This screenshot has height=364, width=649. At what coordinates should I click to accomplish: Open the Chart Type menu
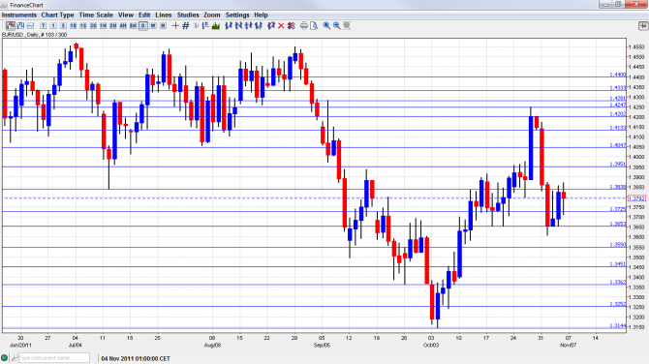[x=57, y=15]
